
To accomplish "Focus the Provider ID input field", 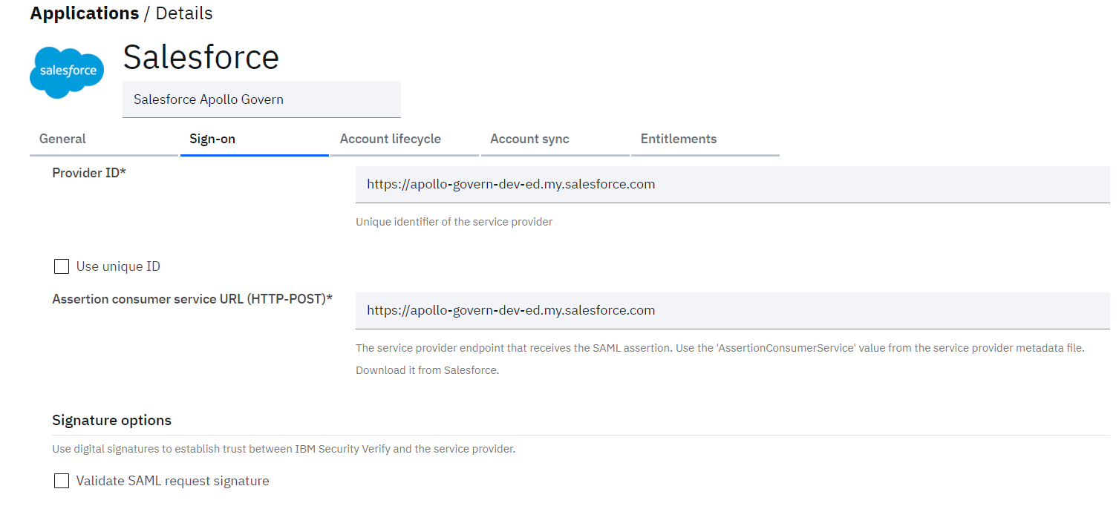I will coord(733,184).
